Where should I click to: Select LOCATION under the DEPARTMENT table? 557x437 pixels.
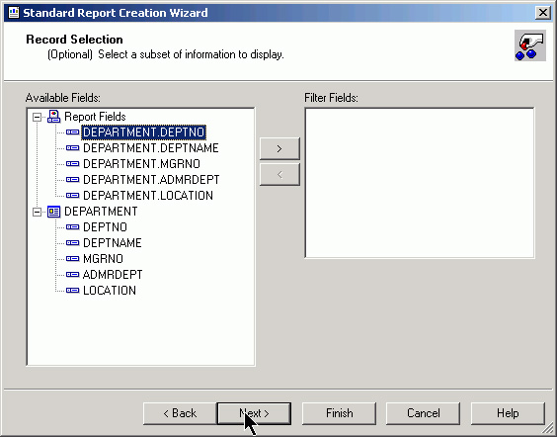click(x=109, y=291)
